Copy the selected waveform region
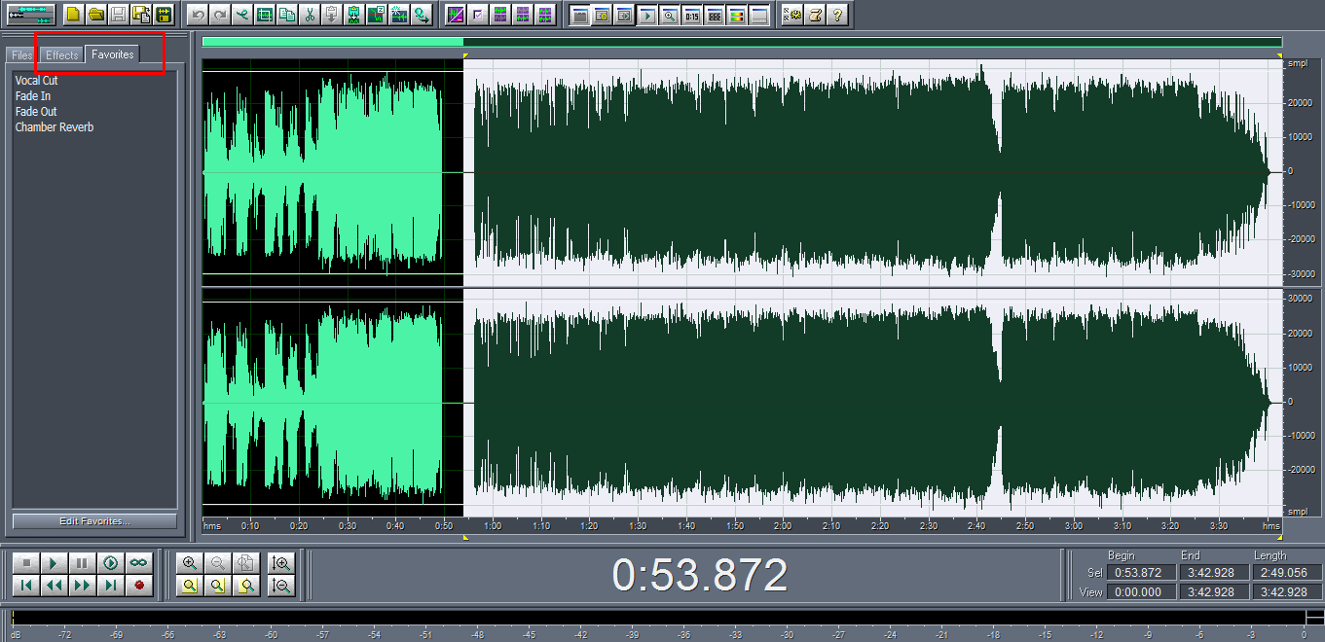Viewport: 1325px width, 642px height. pos(287,14)
